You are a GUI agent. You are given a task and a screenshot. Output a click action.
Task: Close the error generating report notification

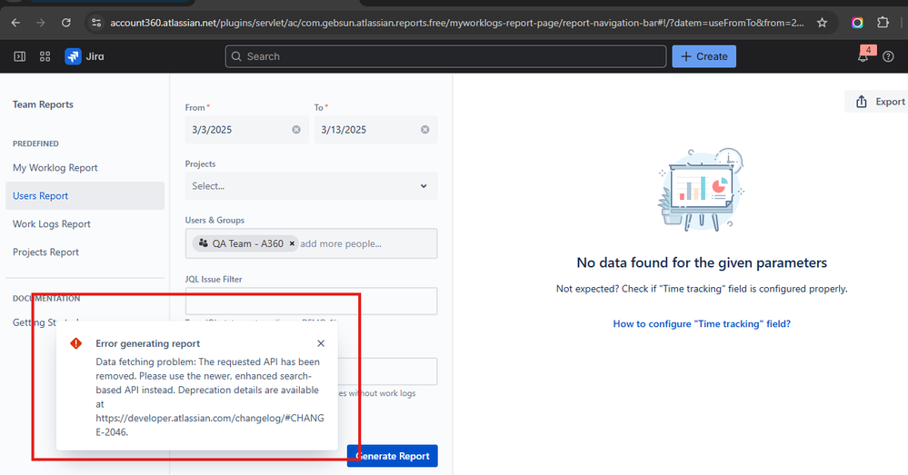[321, 343]
